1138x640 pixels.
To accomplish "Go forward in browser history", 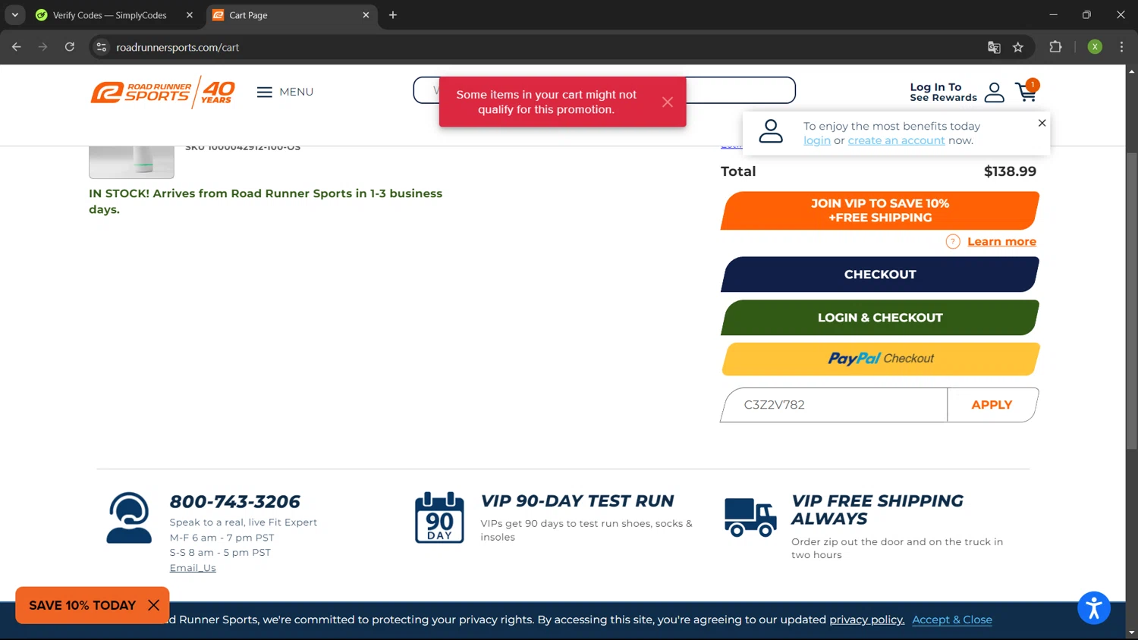I will click(x=43, y=47).
